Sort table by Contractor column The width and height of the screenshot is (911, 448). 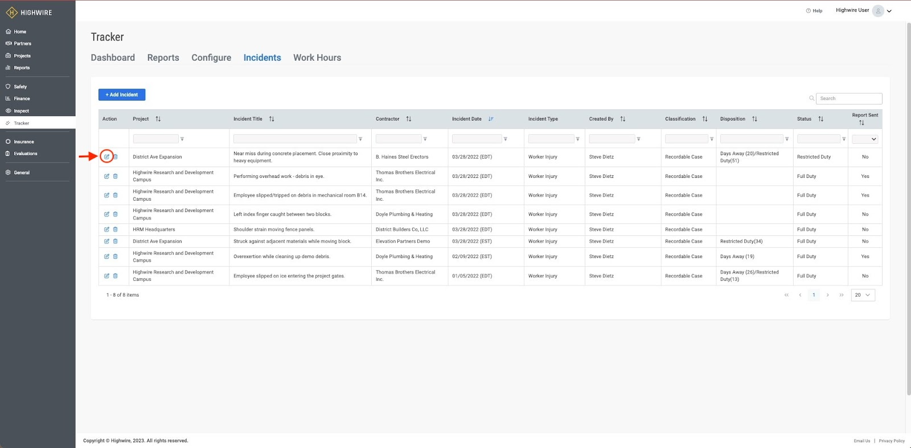tap(409, 119)
